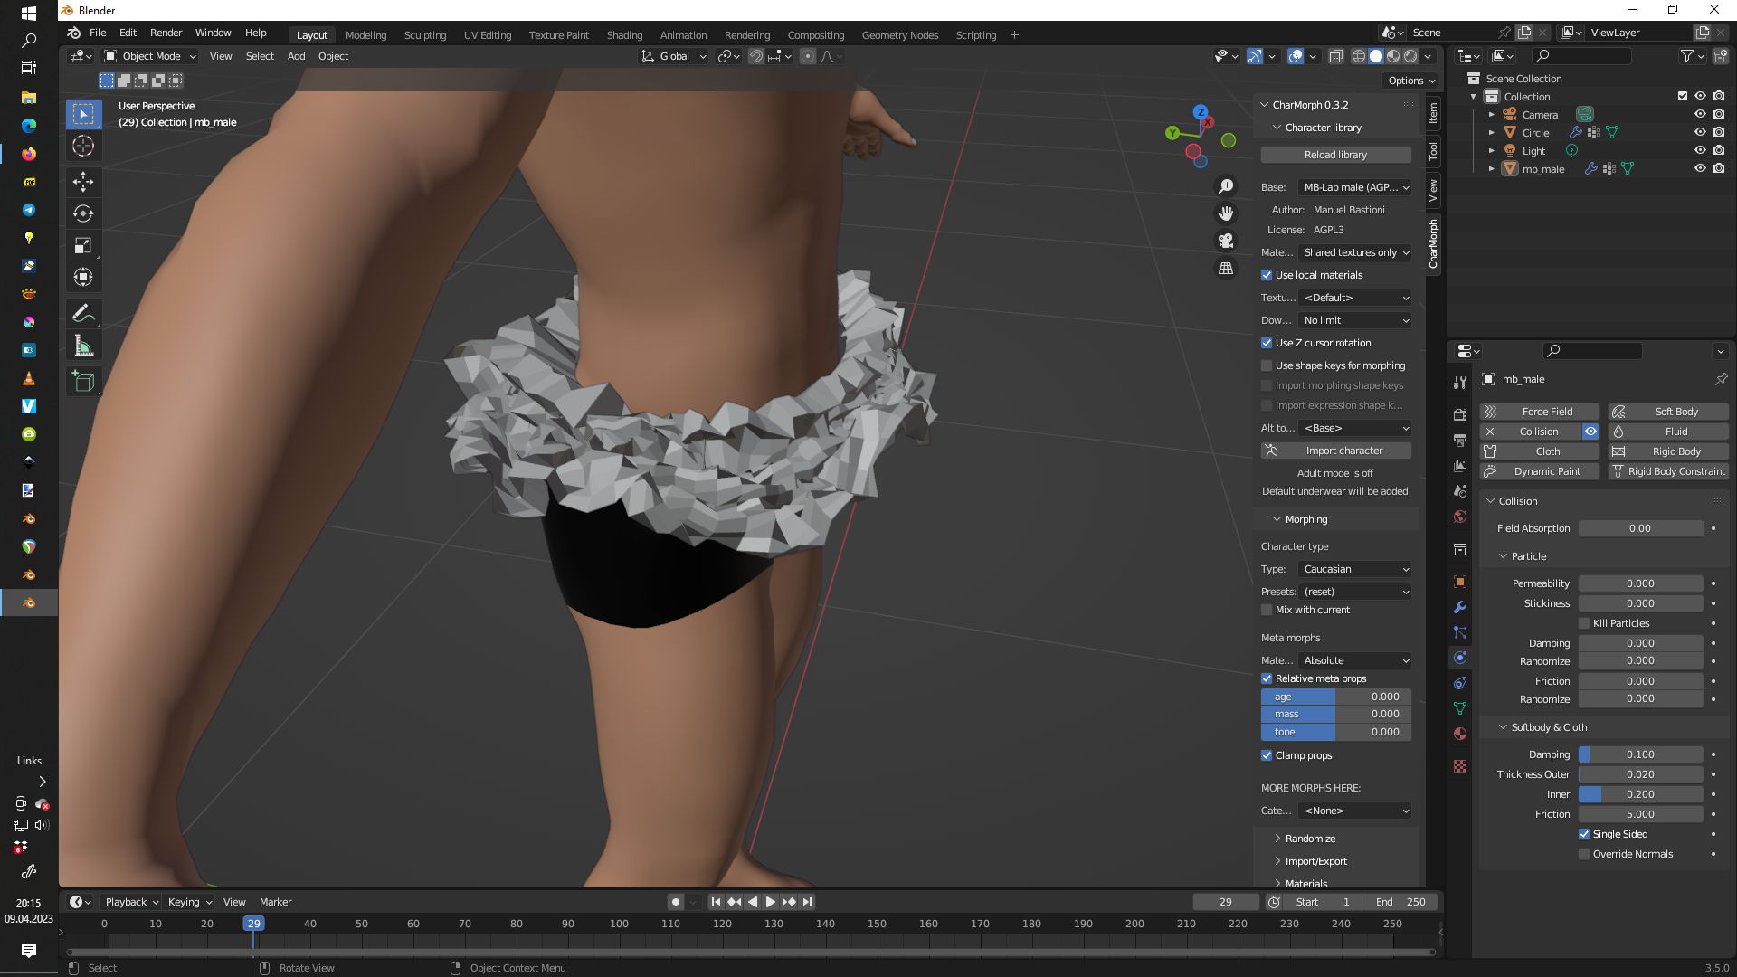This screenshot has height=977, width=1737.
Task: Open the Character Type dropdown
Action: 1354,569
